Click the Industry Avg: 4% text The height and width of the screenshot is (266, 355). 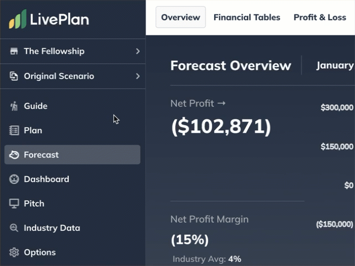tap(207, 259)
